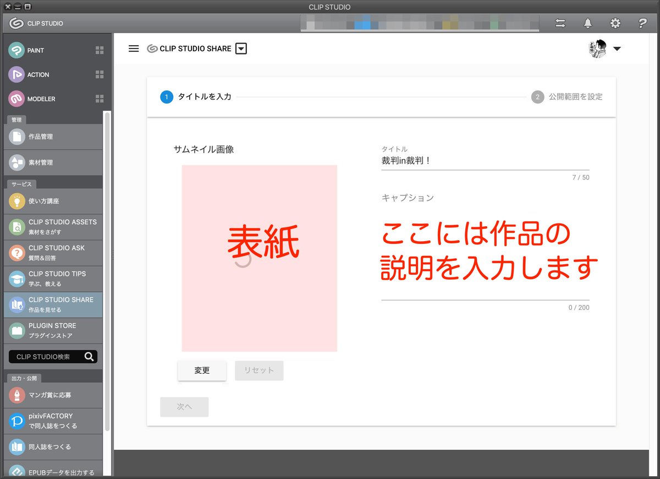
Task: Open notifications bell
Action: [x=588, y=23]
